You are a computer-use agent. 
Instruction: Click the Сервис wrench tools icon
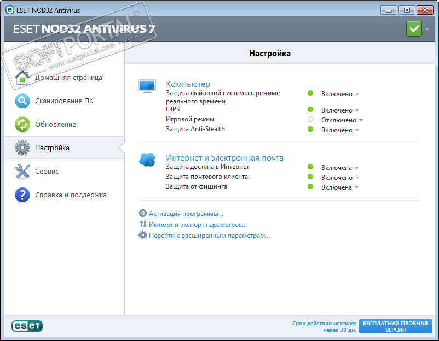tap(22, 172)
